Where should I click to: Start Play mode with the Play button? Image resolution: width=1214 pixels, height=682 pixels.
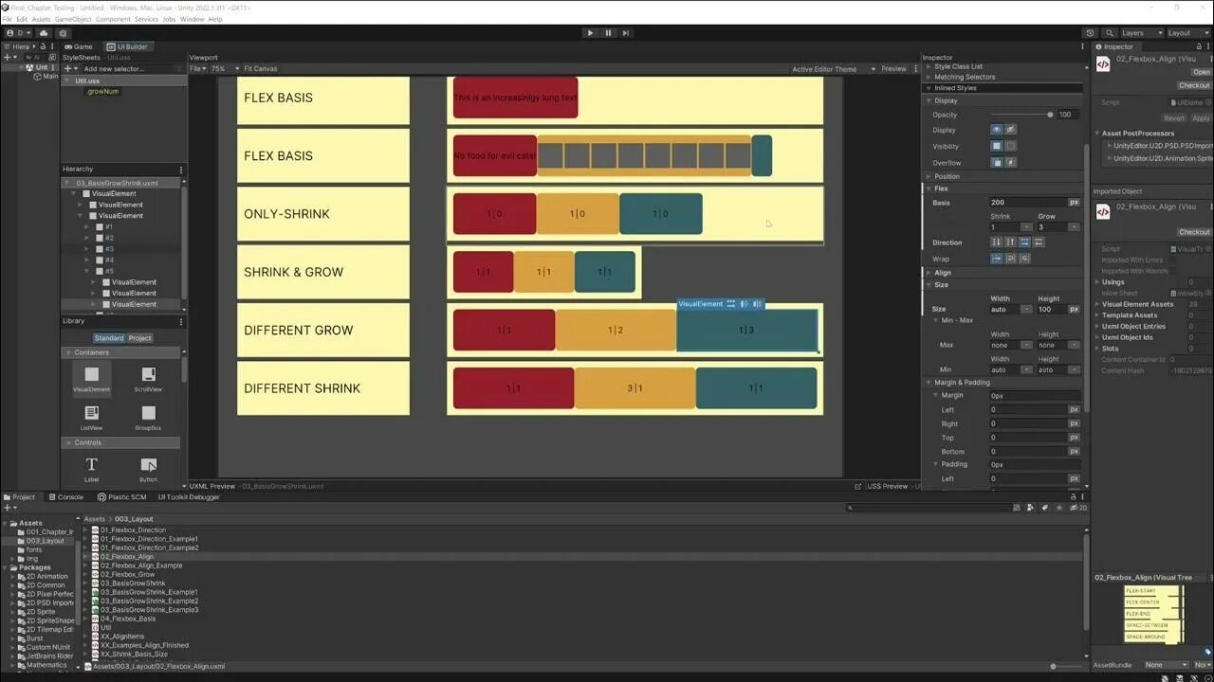[x=590, y=33]
